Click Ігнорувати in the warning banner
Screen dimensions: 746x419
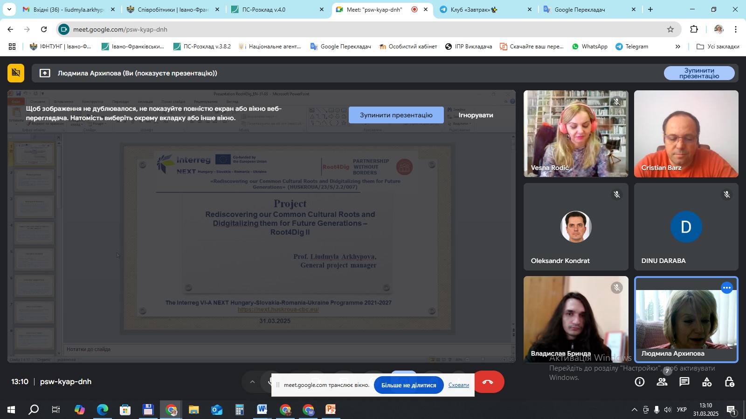click(x=476, y=115)
